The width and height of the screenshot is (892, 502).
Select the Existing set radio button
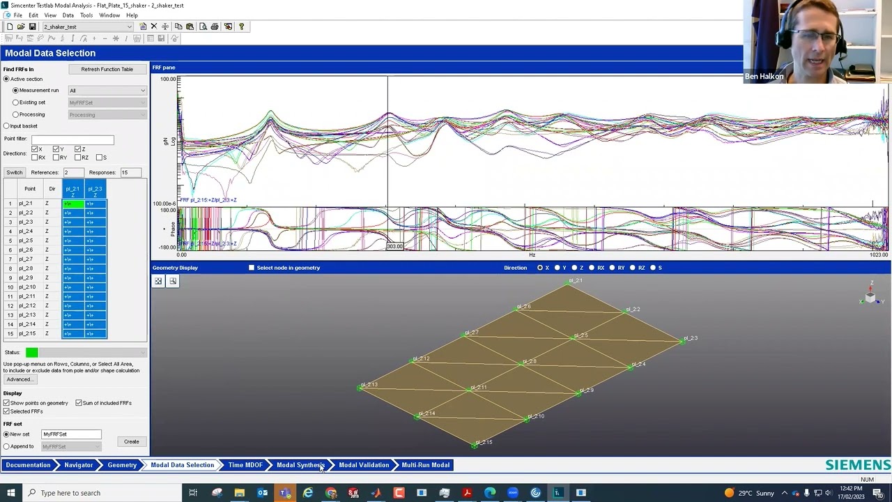[x=15, y=102]
